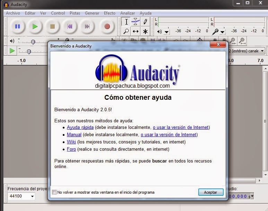Select the Time Shift tool
268x211 pixels.
pyautogui.click(x=136, y=32)
